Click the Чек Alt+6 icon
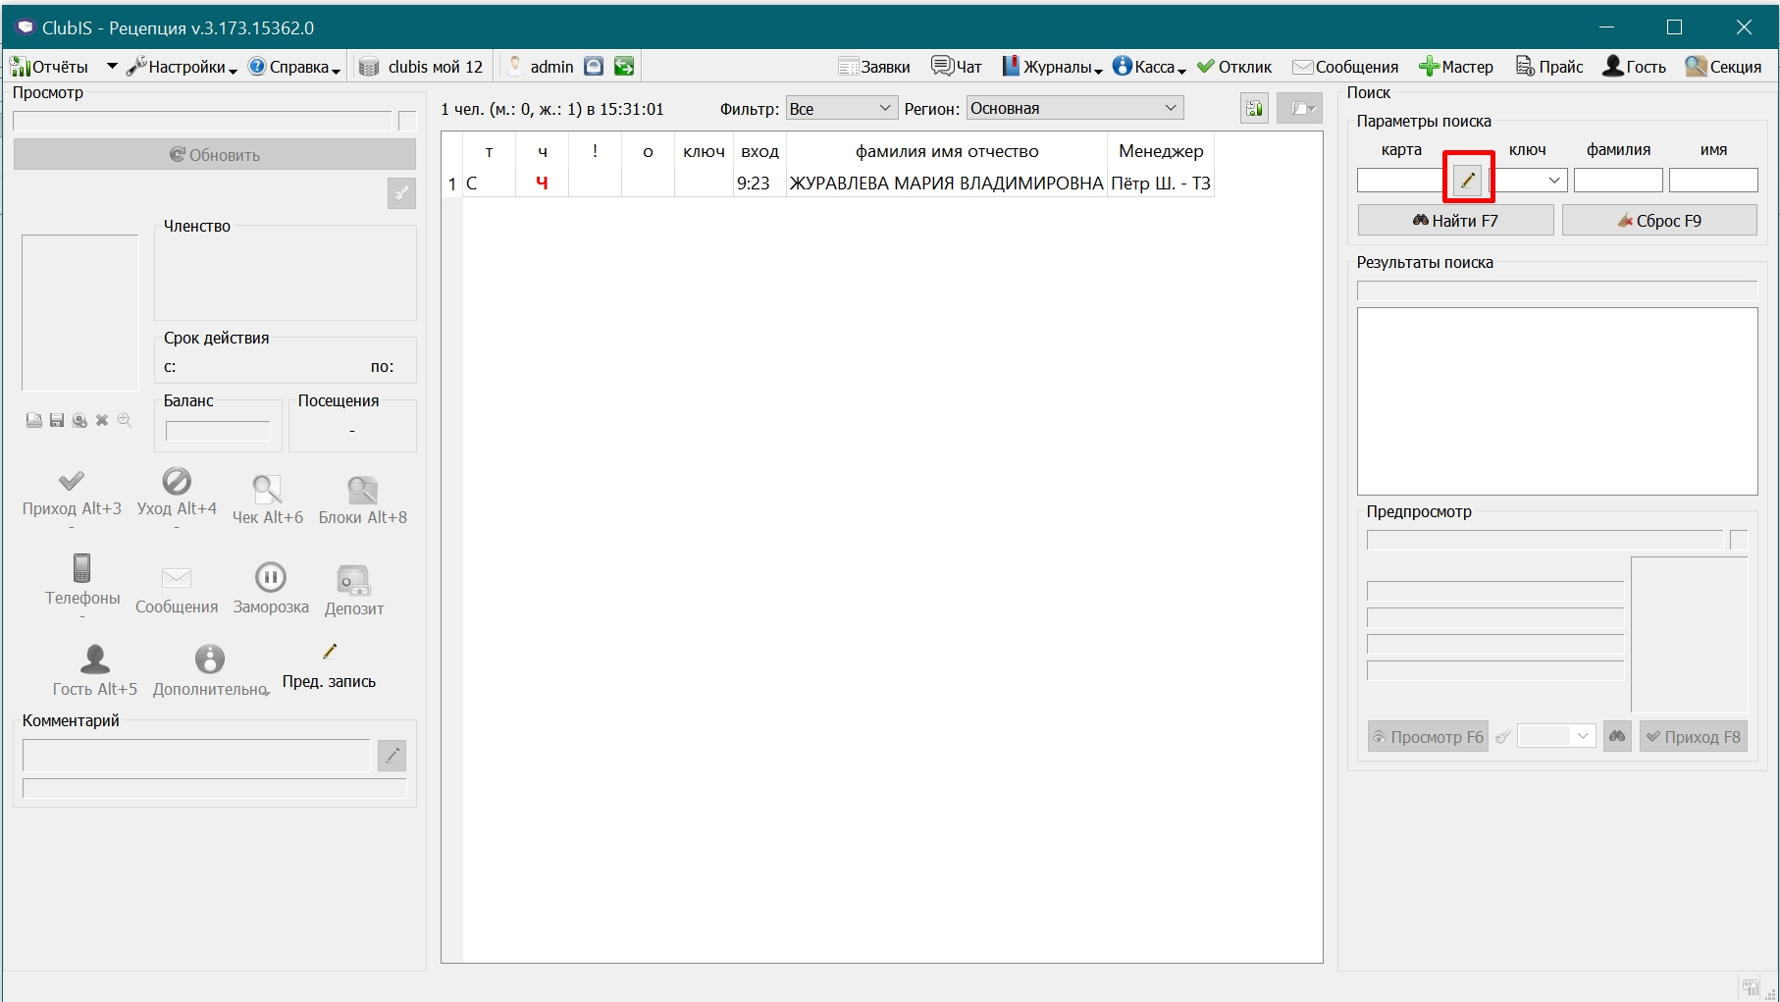This screenshot has width=1780, height=1002. coord(267,489)
